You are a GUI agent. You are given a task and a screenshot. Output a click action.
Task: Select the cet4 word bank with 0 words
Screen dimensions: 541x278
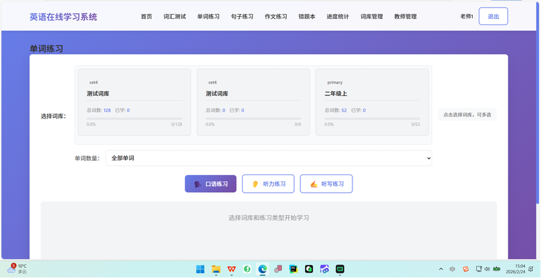[x=253, y=102]
